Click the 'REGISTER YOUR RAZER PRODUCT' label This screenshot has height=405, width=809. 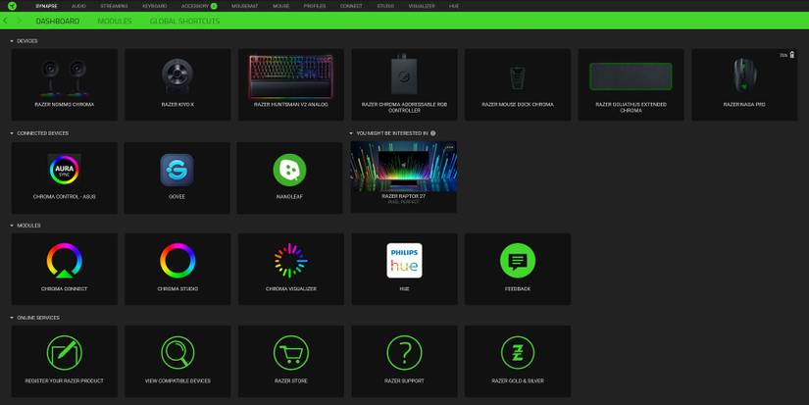(x=65, y=380)
